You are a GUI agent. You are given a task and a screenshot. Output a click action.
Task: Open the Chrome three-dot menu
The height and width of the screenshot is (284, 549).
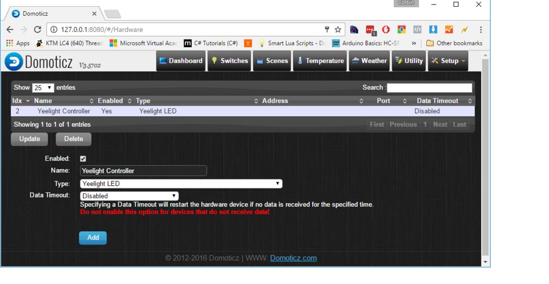pos(481,30)
